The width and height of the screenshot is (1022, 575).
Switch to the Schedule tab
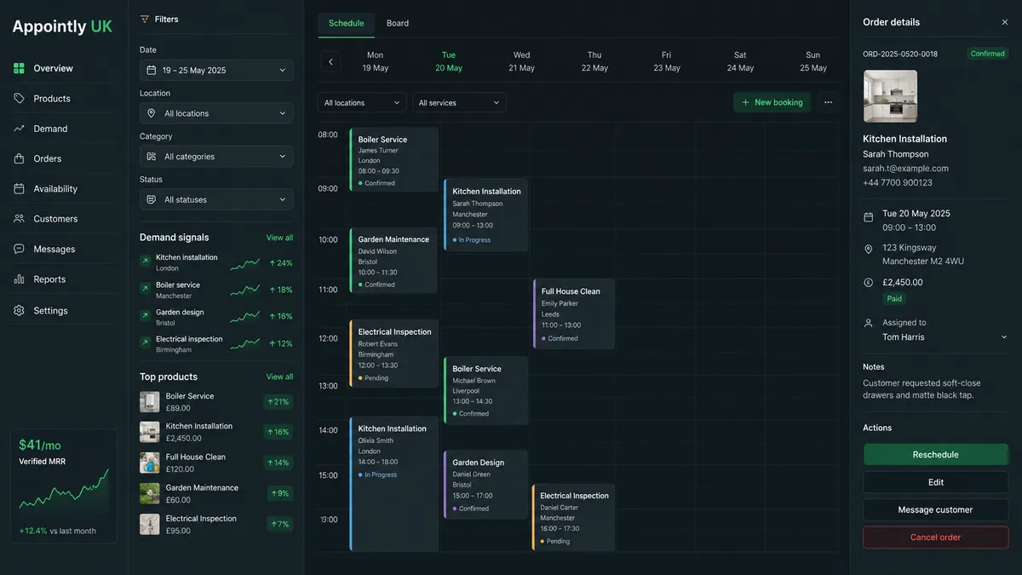point(346,23)
